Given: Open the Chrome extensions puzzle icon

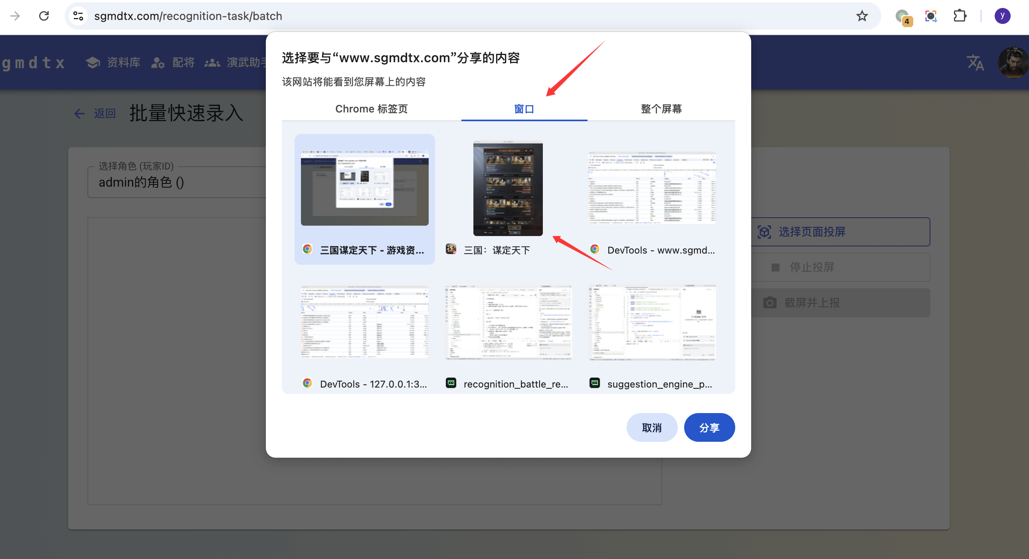Looking at the screenshot, I should [959, 16].
